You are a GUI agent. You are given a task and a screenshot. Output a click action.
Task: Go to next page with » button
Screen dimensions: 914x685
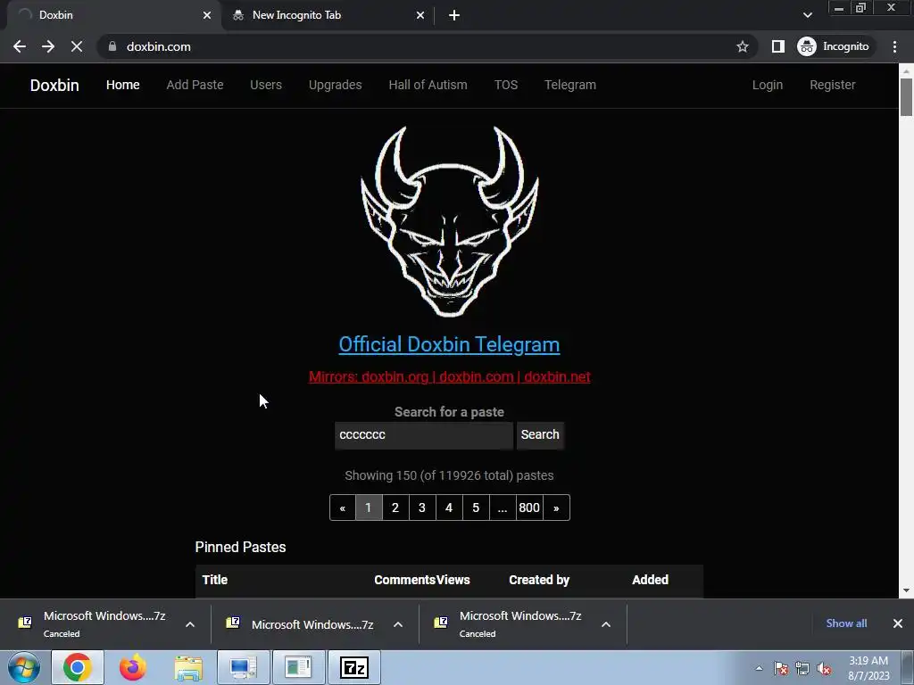[556, 508]
